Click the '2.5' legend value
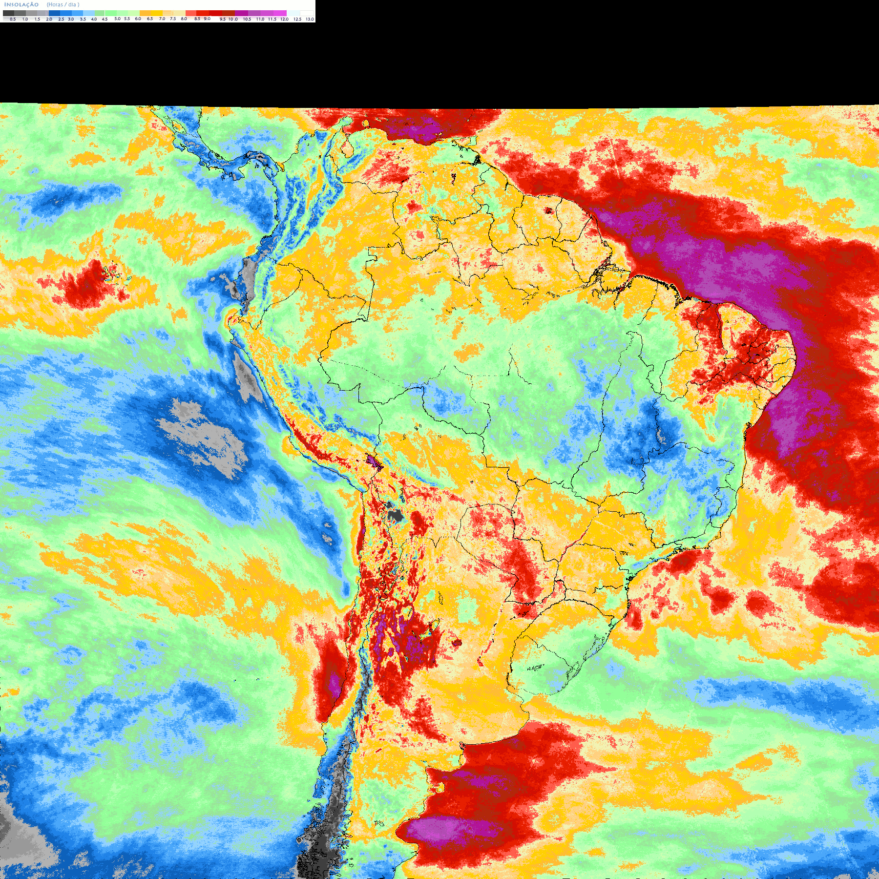This screenshot has width=879, height=879. pyautogui.click(x=61, y=19)
